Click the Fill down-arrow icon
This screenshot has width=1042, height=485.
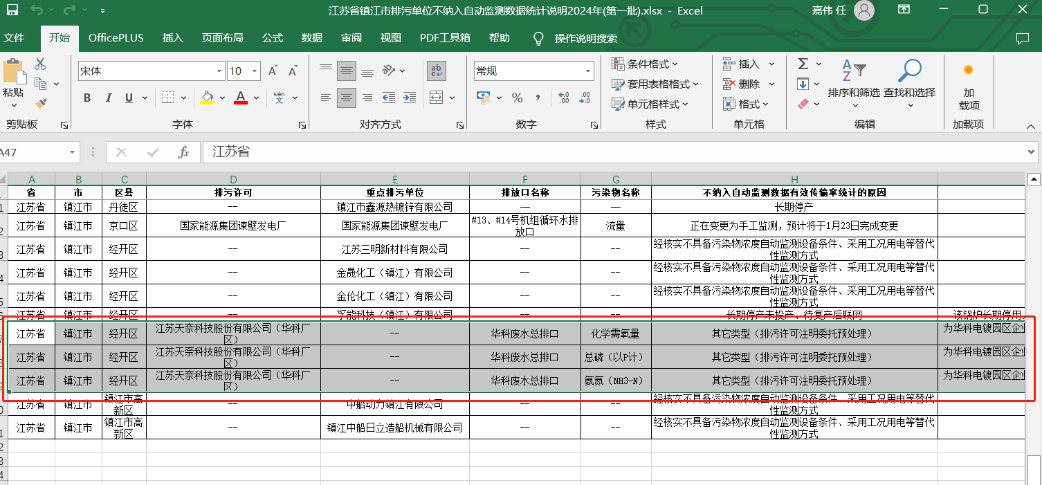coord(803,84)
